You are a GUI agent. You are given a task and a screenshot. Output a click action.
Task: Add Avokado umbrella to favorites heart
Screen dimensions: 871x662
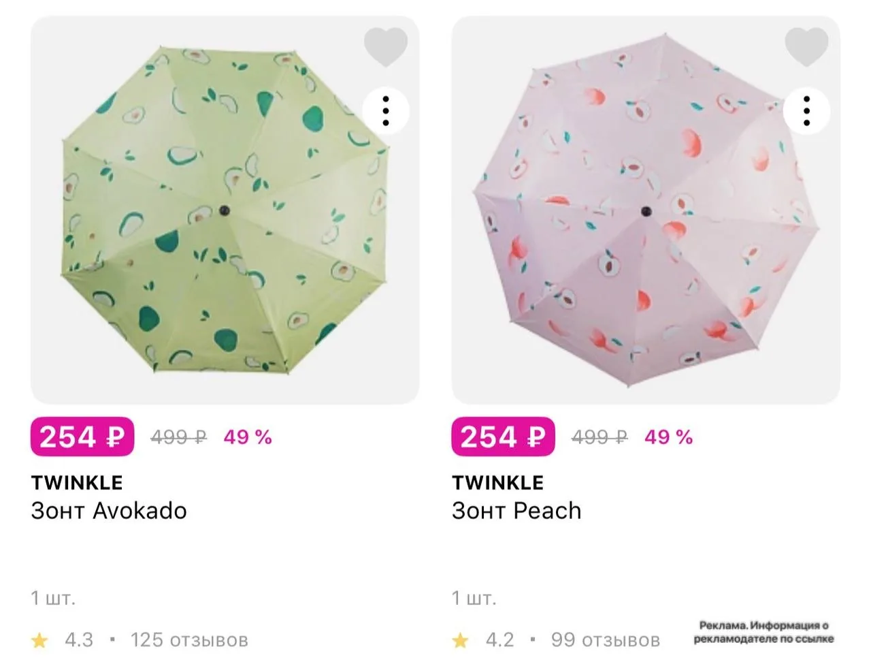coord(386,46)
